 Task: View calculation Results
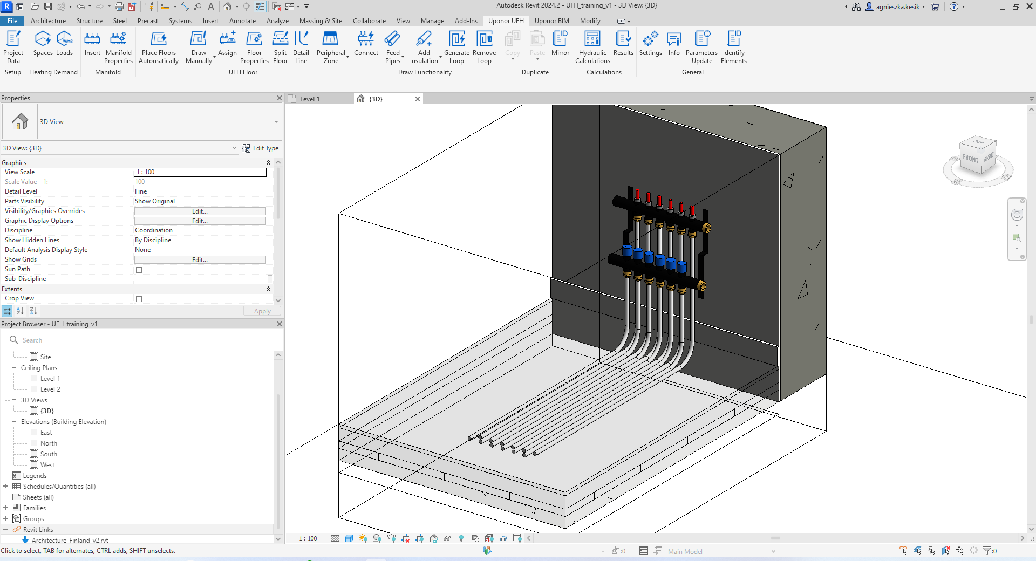tap(623, 43)
